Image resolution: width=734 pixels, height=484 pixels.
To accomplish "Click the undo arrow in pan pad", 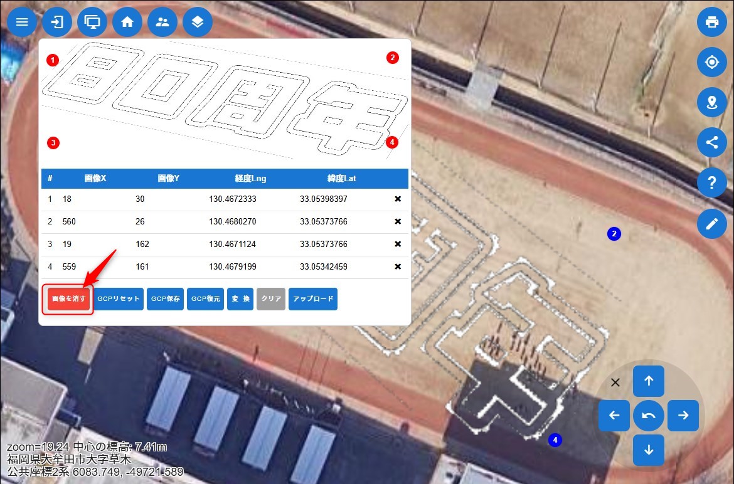I will (649, 415).
